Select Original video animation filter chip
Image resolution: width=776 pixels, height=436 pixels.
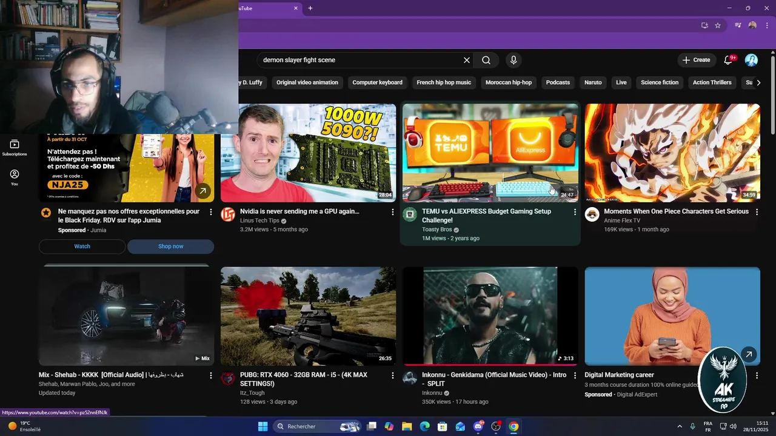307,82
